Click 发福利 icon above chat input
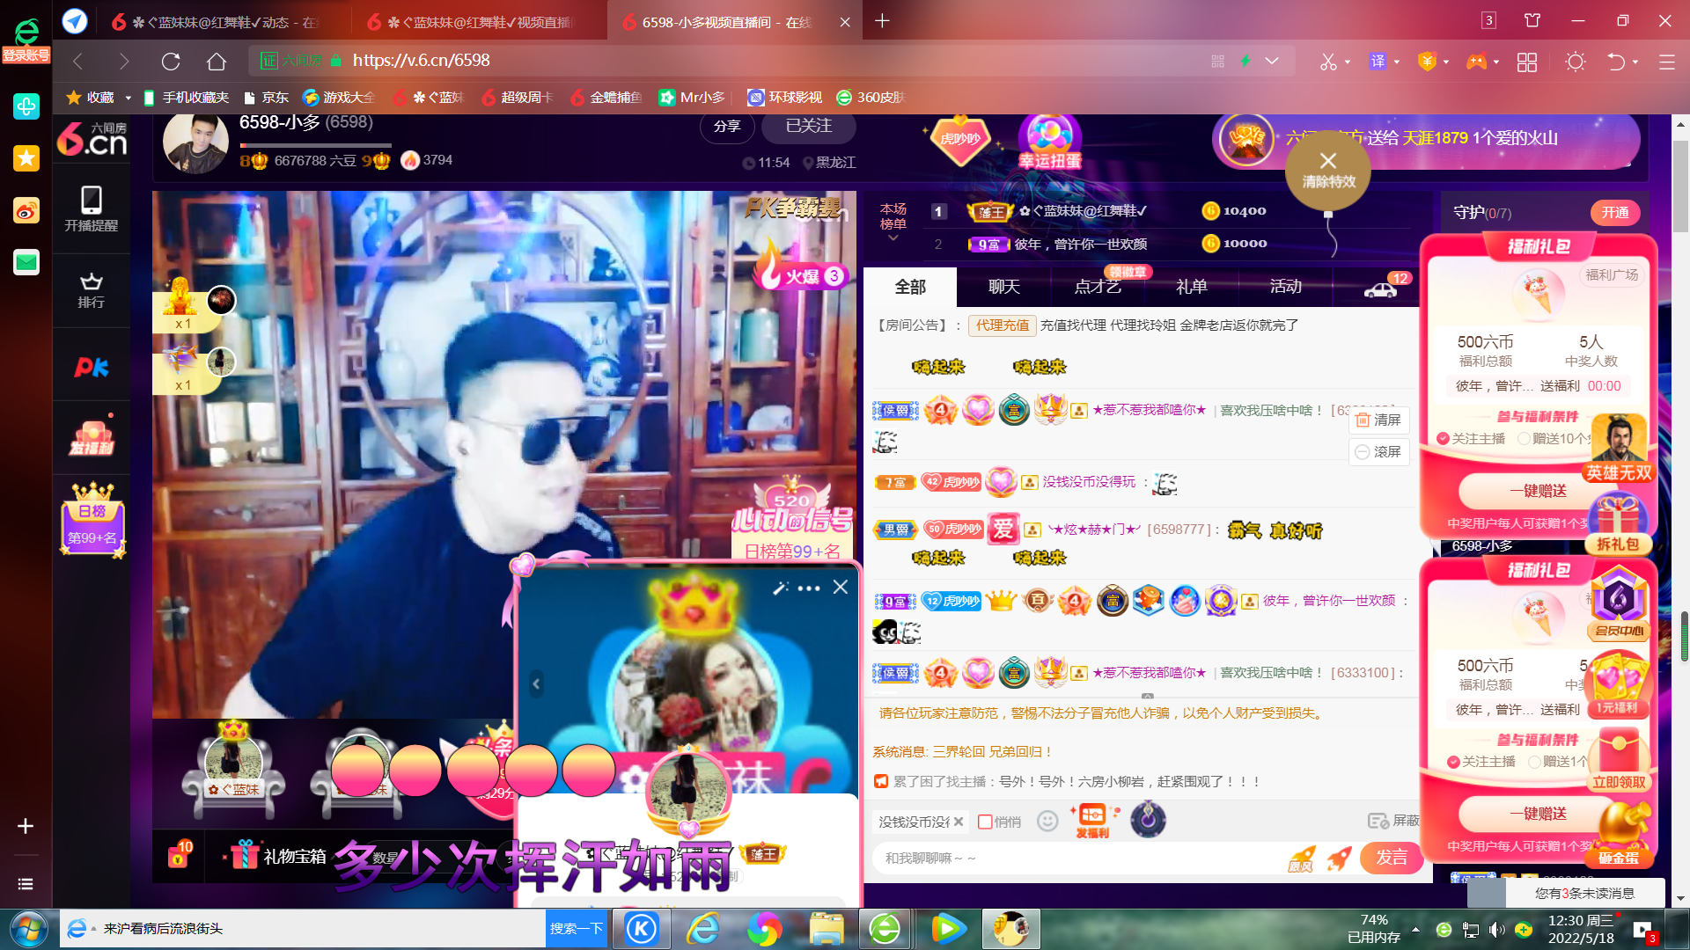1690x950 pixels. [1092, 821]
